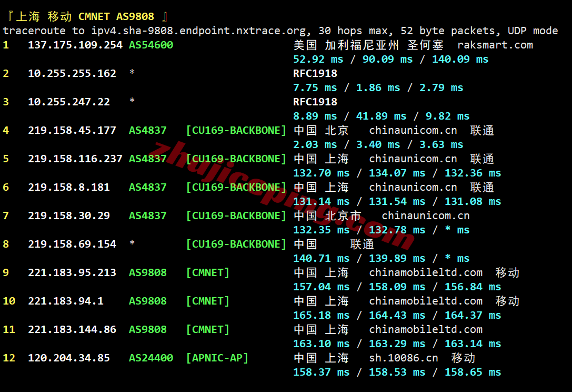
Task: Click the [APNIC-AP] network tag
Action: [x=217, y=358]
